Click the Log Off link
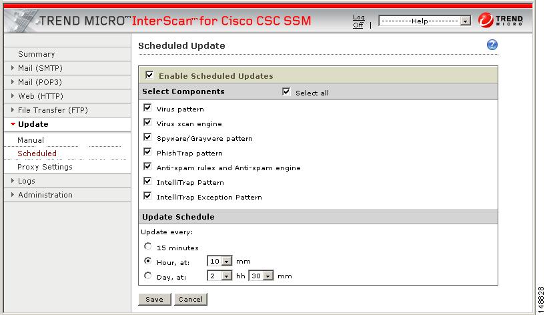The height and width of the screenshot is (315, 545). (x=358, y=21)
